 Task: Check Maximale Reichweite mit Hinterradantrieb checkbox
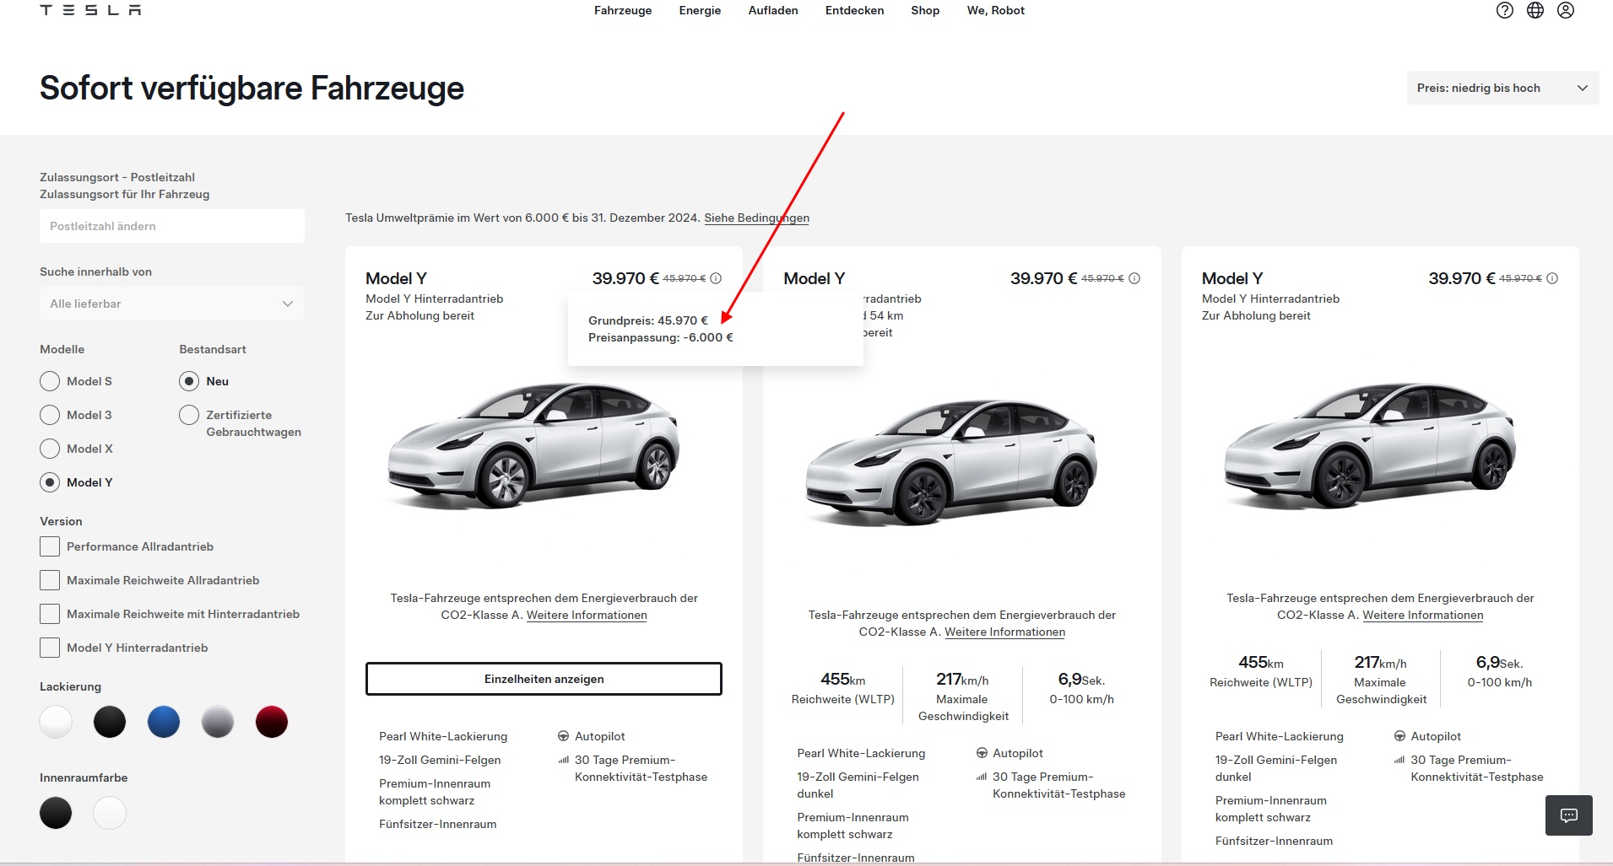(x=50, y=614)
